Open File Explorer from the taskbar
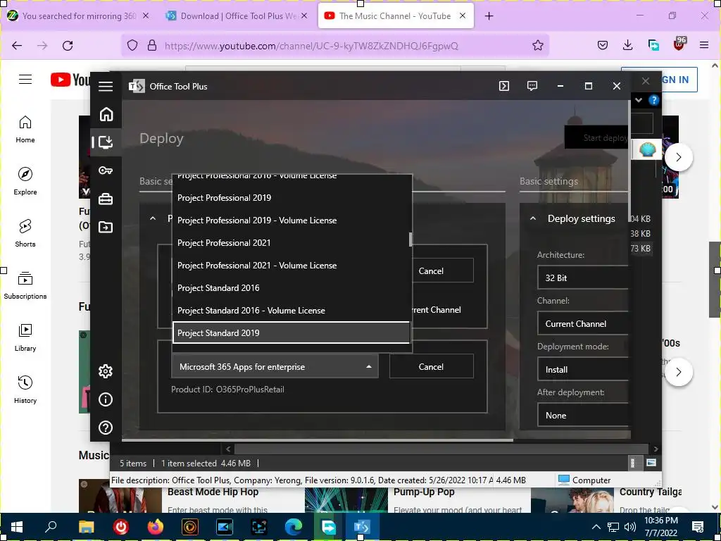The image size is (721, 541). click(86, 527)
